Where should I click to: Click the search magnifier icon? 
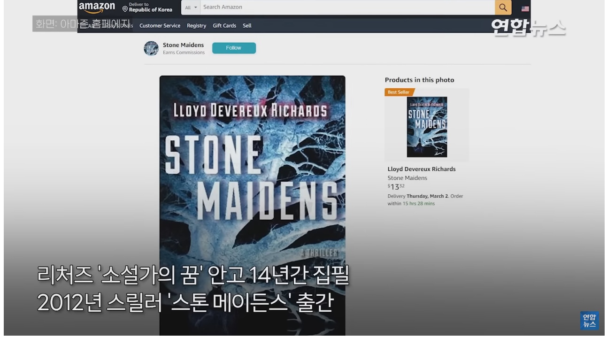tap(503, 7)
